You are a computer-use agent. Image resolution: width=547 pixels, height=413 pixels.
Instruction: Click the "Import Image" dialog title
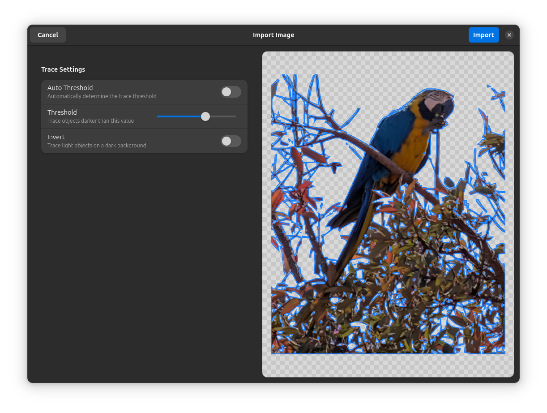coord(273,35)
